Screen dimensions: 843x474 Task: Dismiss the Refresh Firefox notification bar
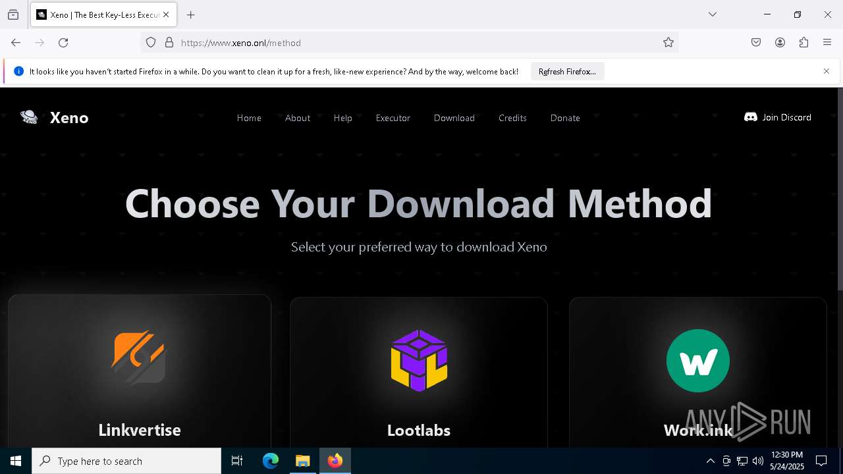[x=827, y=71]
